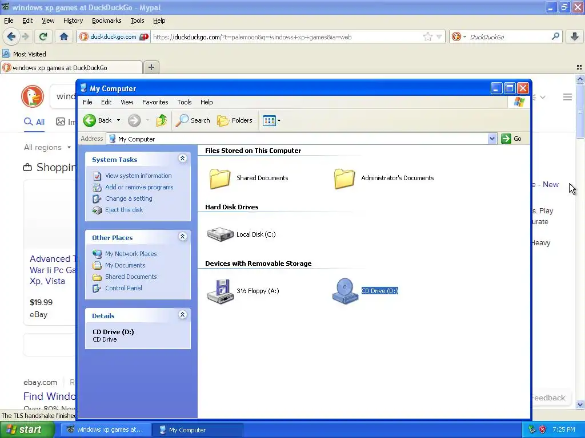
Task: Click the scroll down arrow on Mypal page
Action: [580, 405]
